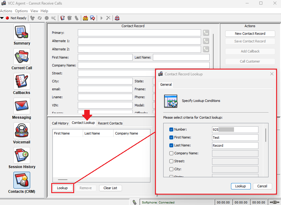The height and width of the screenshot is (205, 281).
Task: Click the Company Name field in Contact Record
Action: 143,65
